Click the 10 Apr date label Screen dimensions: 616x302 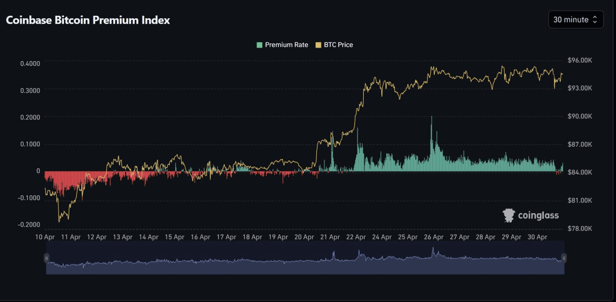pos(45,237)
